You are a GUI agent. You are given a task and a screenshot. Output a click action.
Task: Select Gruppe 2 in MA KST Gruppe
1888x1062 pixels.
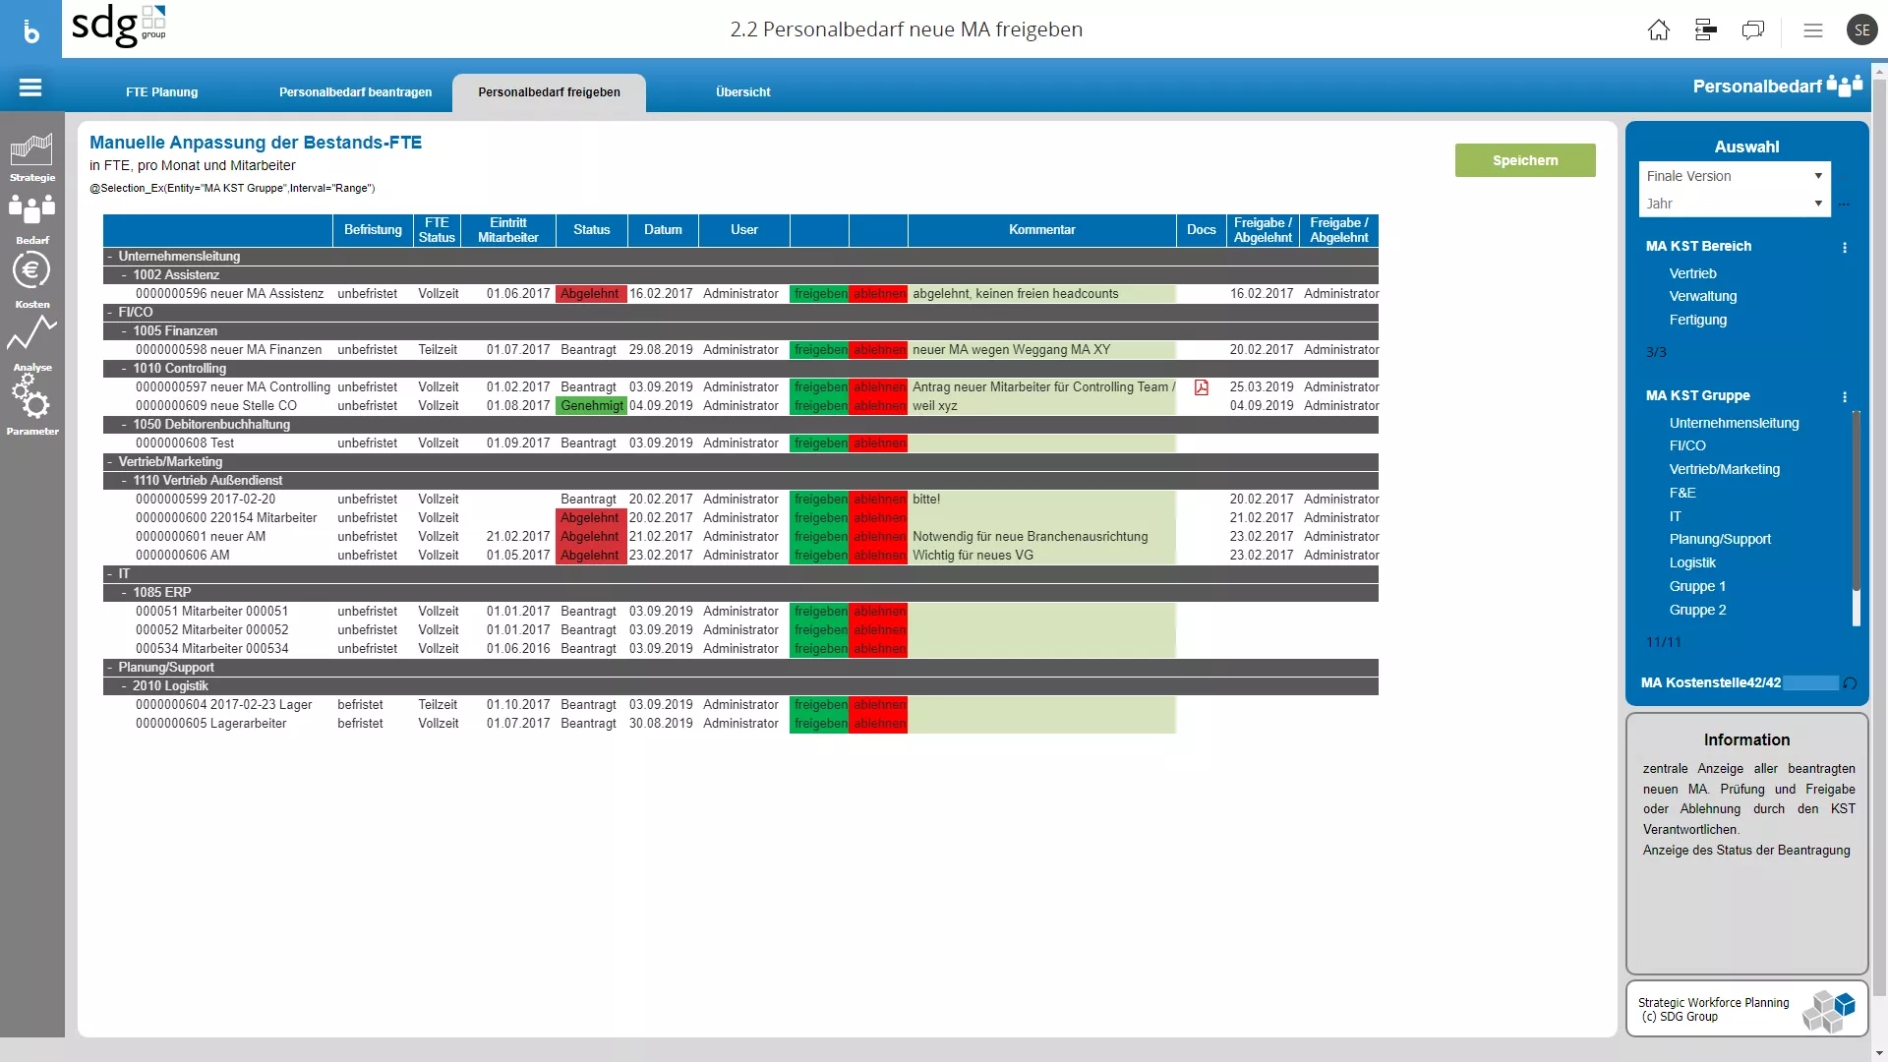[x=1697, y=610]
